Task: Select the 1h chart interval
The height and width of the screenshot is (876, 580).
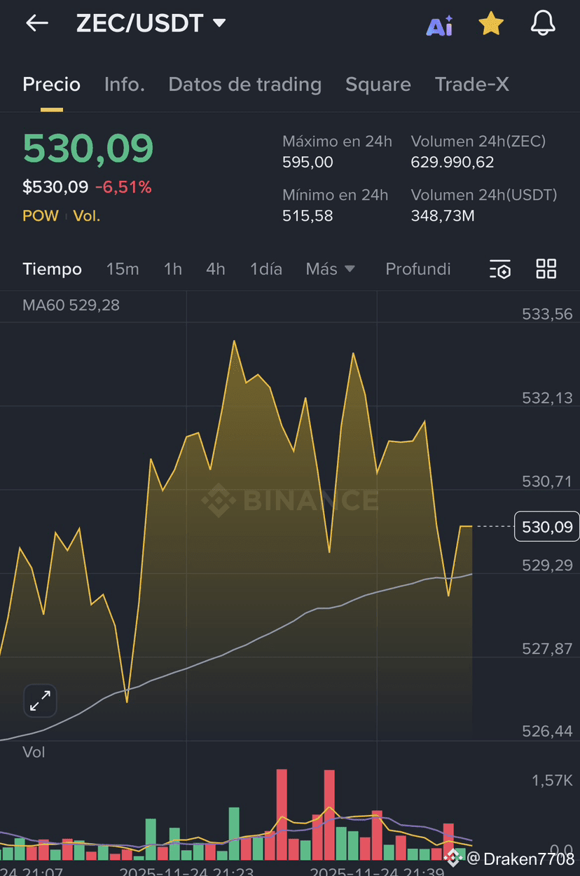Action: tap(173, 269)
